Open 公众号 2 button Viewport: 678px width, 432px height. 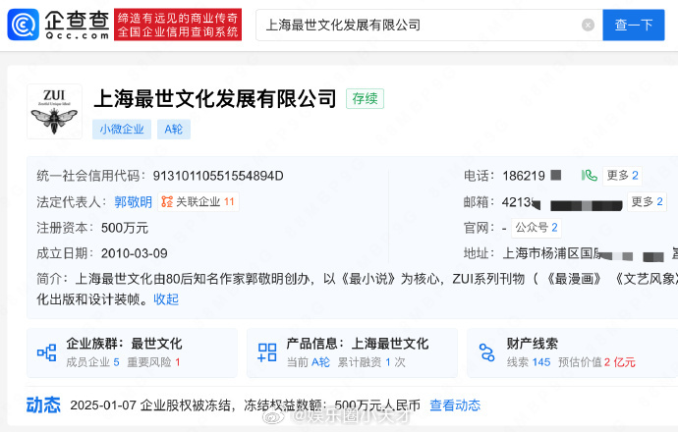pos(537,228)
